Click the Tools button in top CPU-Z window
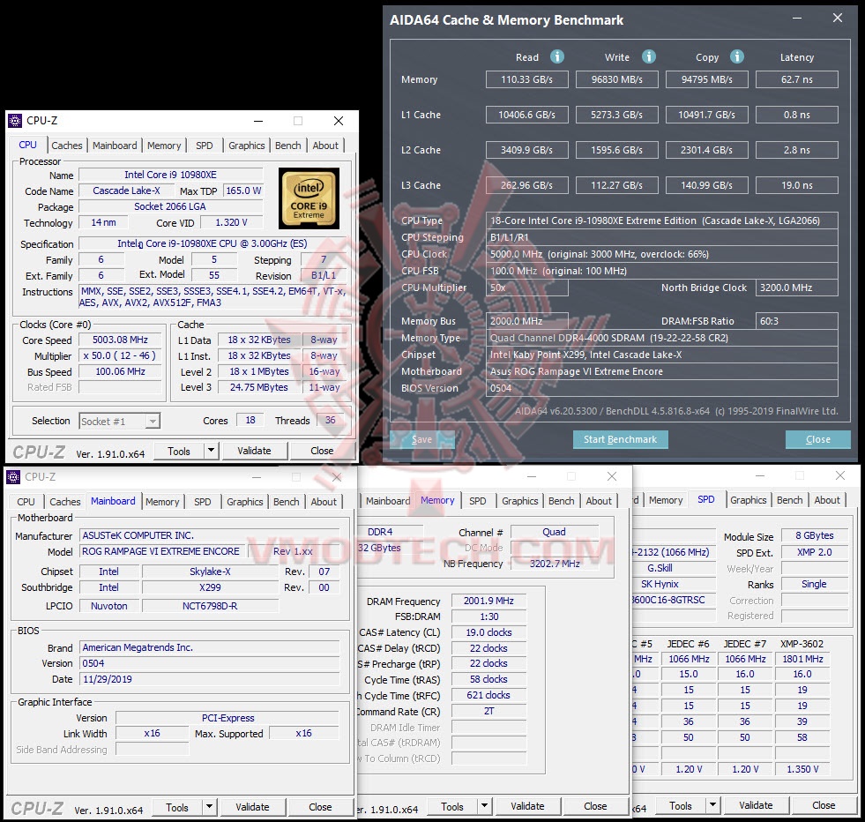865x822 pixels. coord(179,451)
